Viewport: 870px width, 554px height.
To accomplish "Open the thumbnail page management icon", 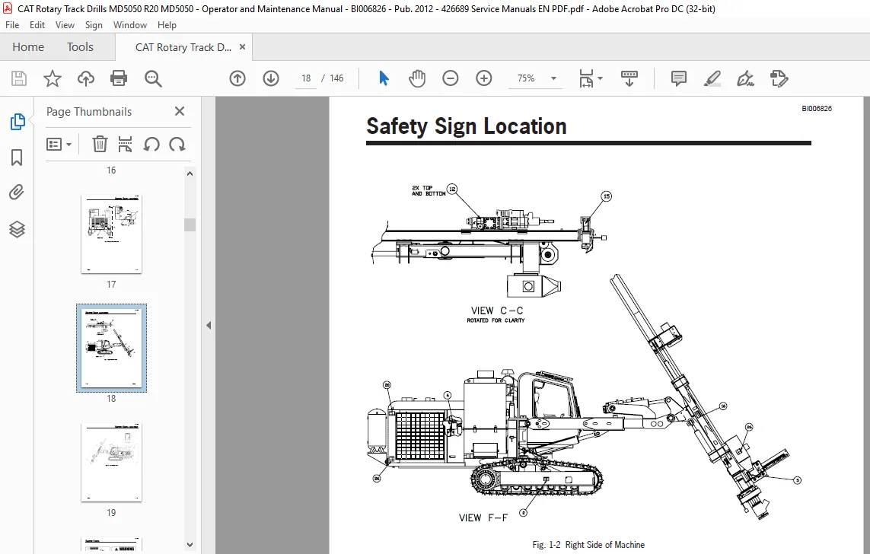I will [x=126, y=144].
